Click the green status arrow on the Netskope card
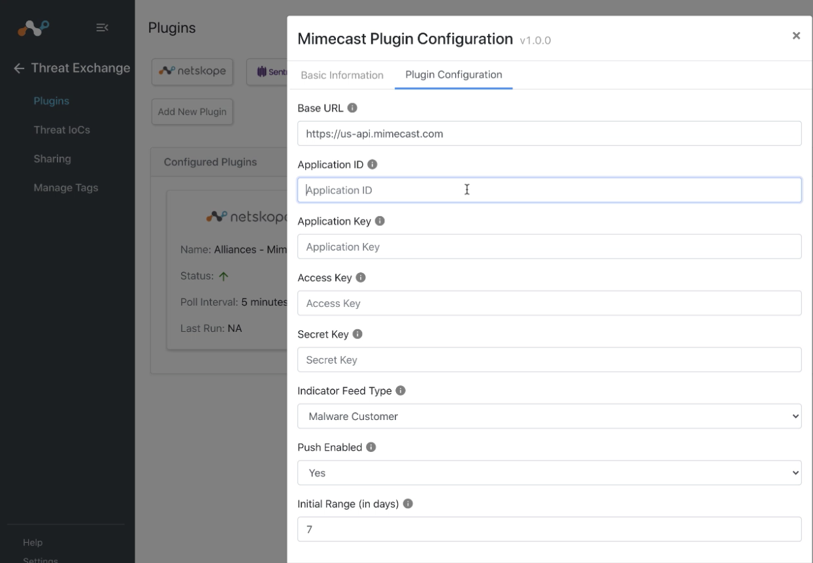The image size is (813, 563). tap(223, 276)
